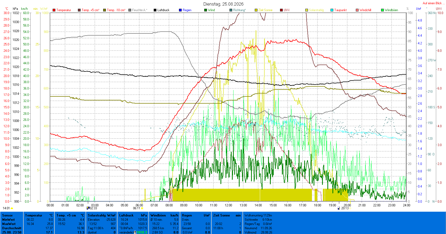Click the olive Temp. -10 cm legend swatch
Image resolution: width=446 pixels, height=234 pixels.
tap(105, 10)
